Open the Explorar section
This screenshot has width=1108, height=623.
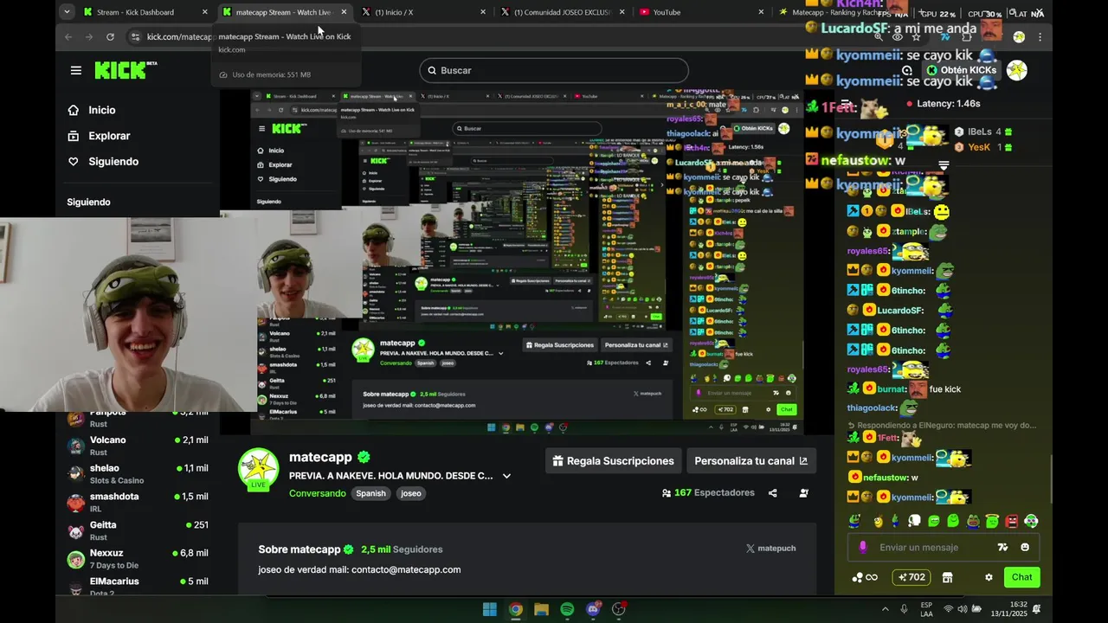(x=99, y=136)
